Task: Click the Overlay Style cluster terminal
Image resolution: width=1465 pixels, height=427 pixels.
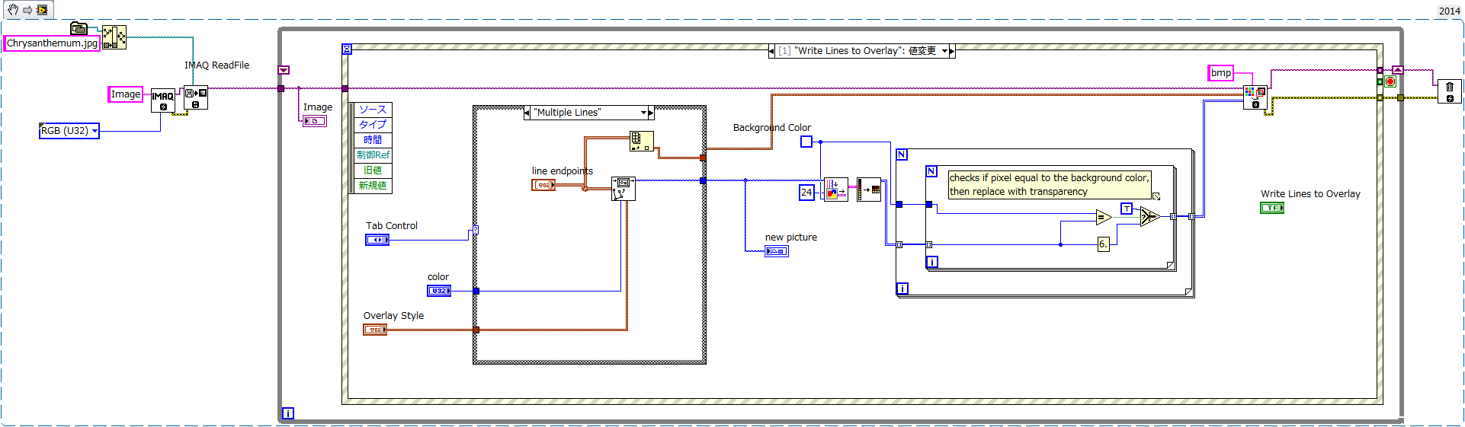Action: 375,330
